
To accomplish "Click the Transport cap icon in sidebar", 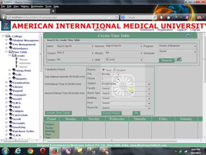I will point(11,94).
